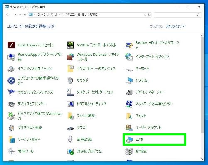Open the 回復 recovery icon
The image size is (208, 165).
[129, 140]
